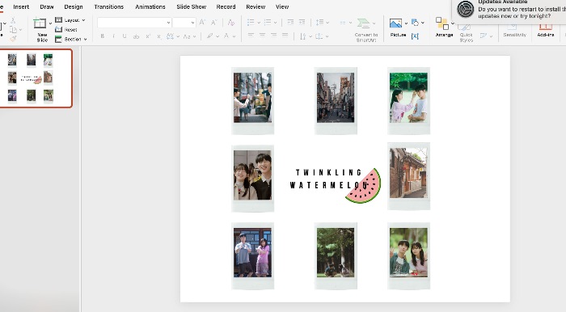Expand the Layout dropdown
Viewport: 566px width, 312px height.
(x=70, y=20)
